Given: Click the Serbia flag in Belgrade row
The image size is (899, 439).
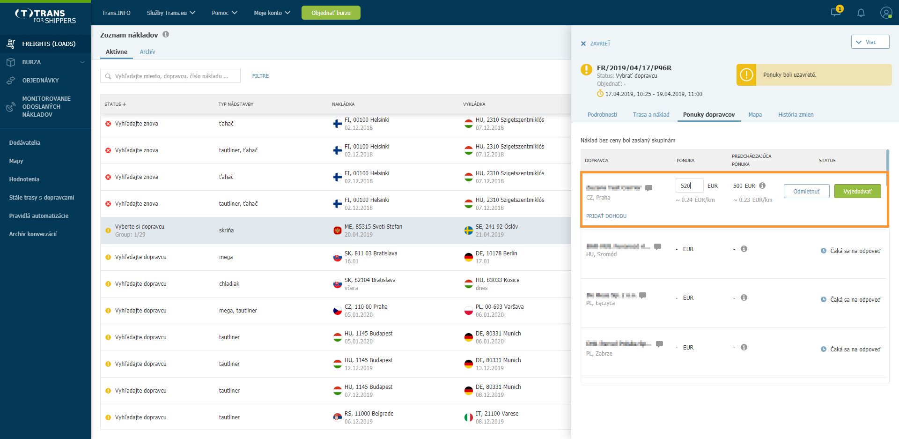Looking at the screenshot, I should pyautogui.click(x=337, y=417).
